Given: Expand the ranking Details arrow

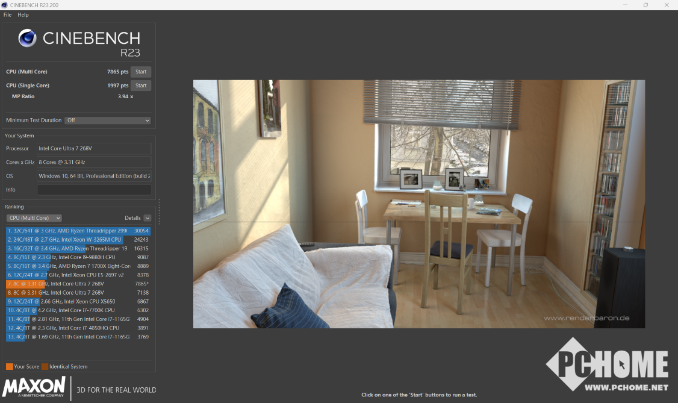Looking at the screenshot, I should [148, 218].
